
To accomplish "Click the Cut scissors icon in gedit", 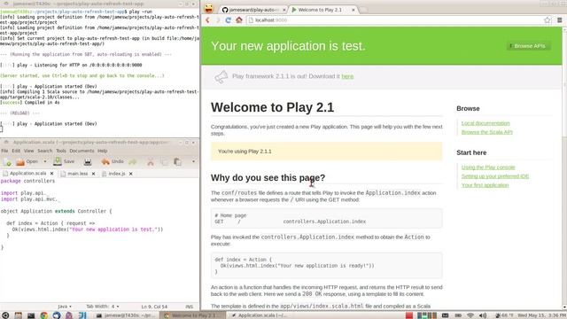I will 151,162.
